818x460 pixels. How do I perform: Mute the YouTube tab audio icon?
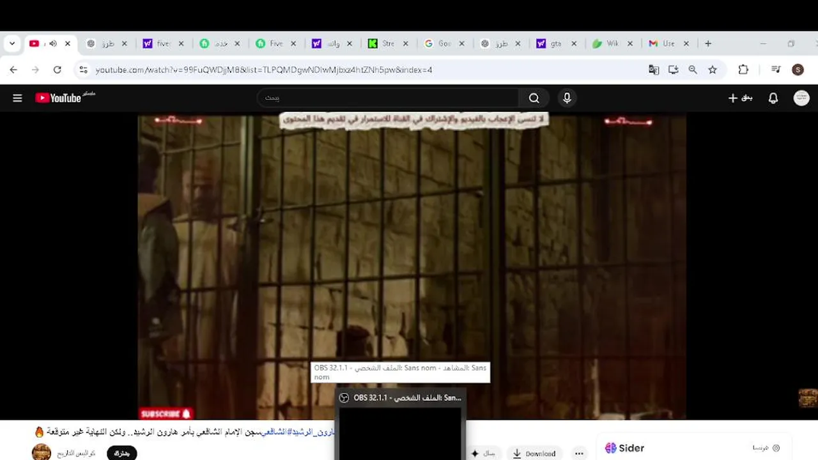pos(52,43)
